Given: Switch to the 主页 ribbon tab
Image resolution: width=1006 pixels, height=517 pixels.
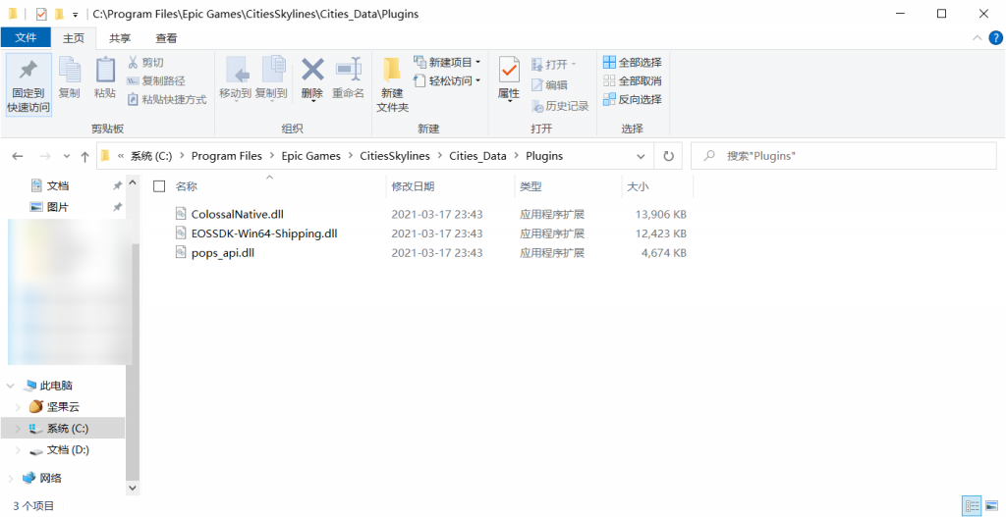Looking at the screenshot, I should click(73, 38).
